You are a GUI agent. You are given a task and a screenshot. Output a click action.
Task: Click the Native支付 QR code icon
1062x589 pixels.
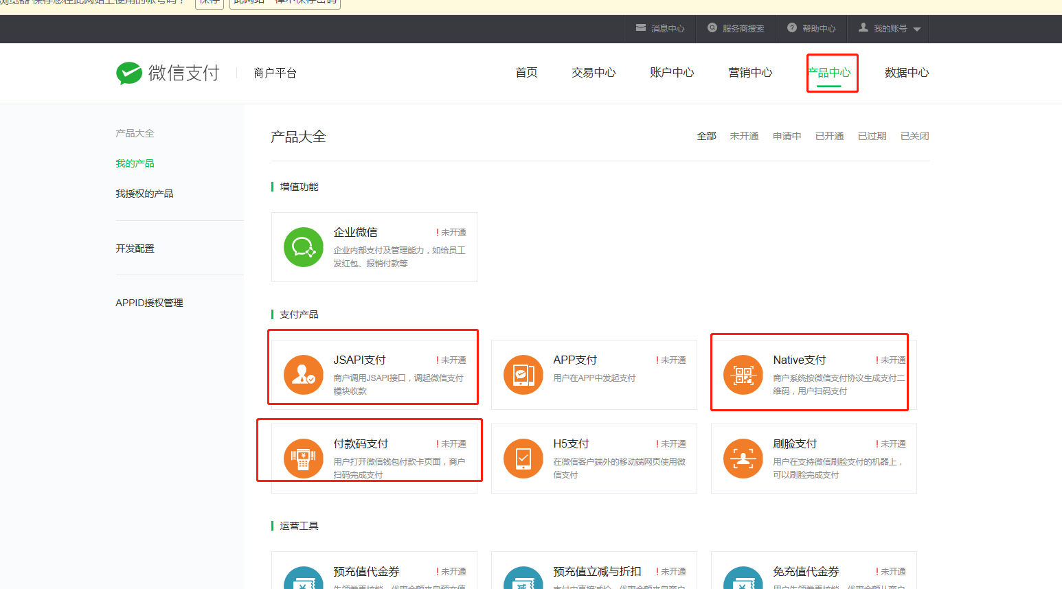click(x=743, y=375)
